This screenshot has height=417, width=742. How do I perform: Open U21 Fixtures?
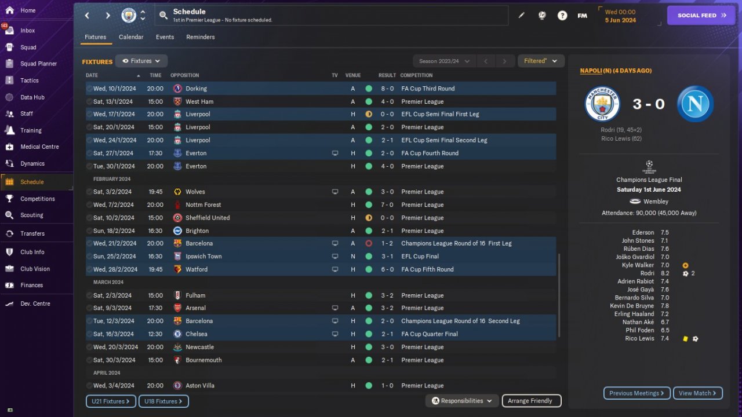111,401
